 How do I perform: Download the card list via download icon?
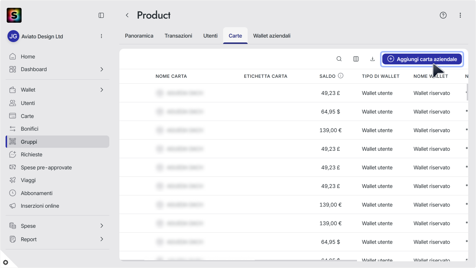click(x=372, y=59)
